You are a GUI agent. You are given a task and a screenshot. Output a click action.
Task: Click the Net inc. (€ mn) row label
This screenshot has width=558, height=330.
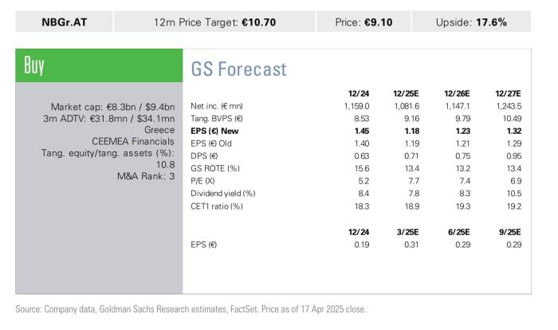[x=217, y=106]
